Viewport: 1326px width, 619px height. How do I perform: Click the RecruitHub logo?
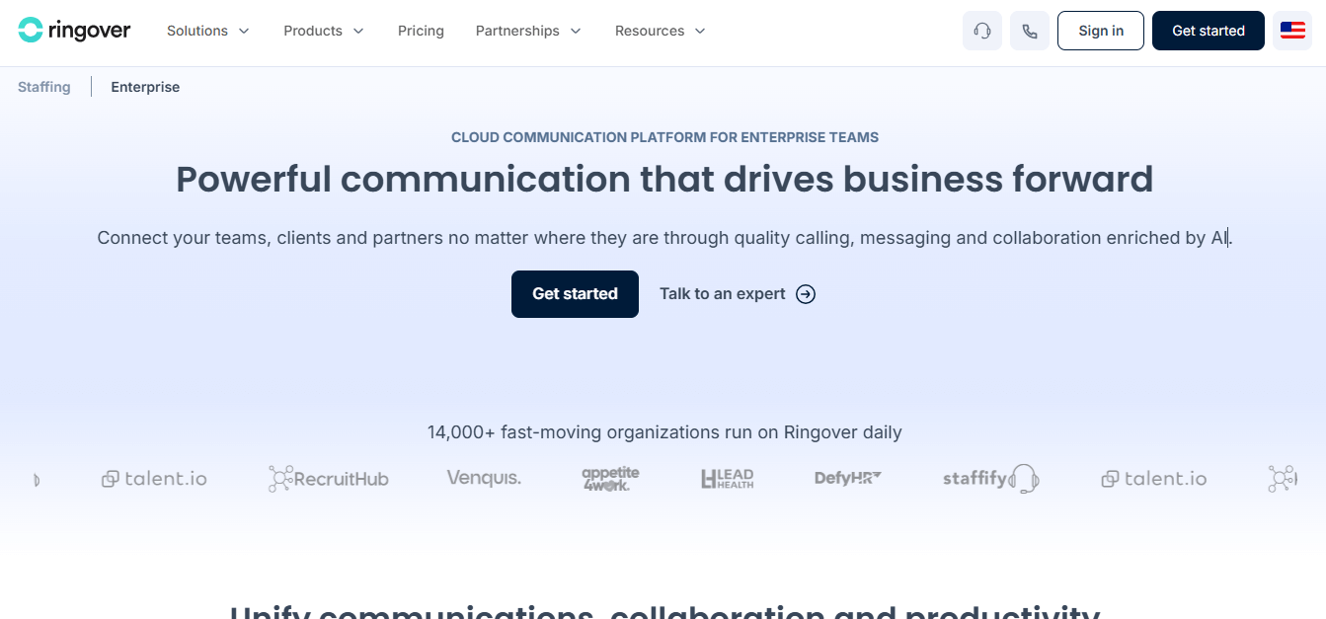tap(329, 479)
